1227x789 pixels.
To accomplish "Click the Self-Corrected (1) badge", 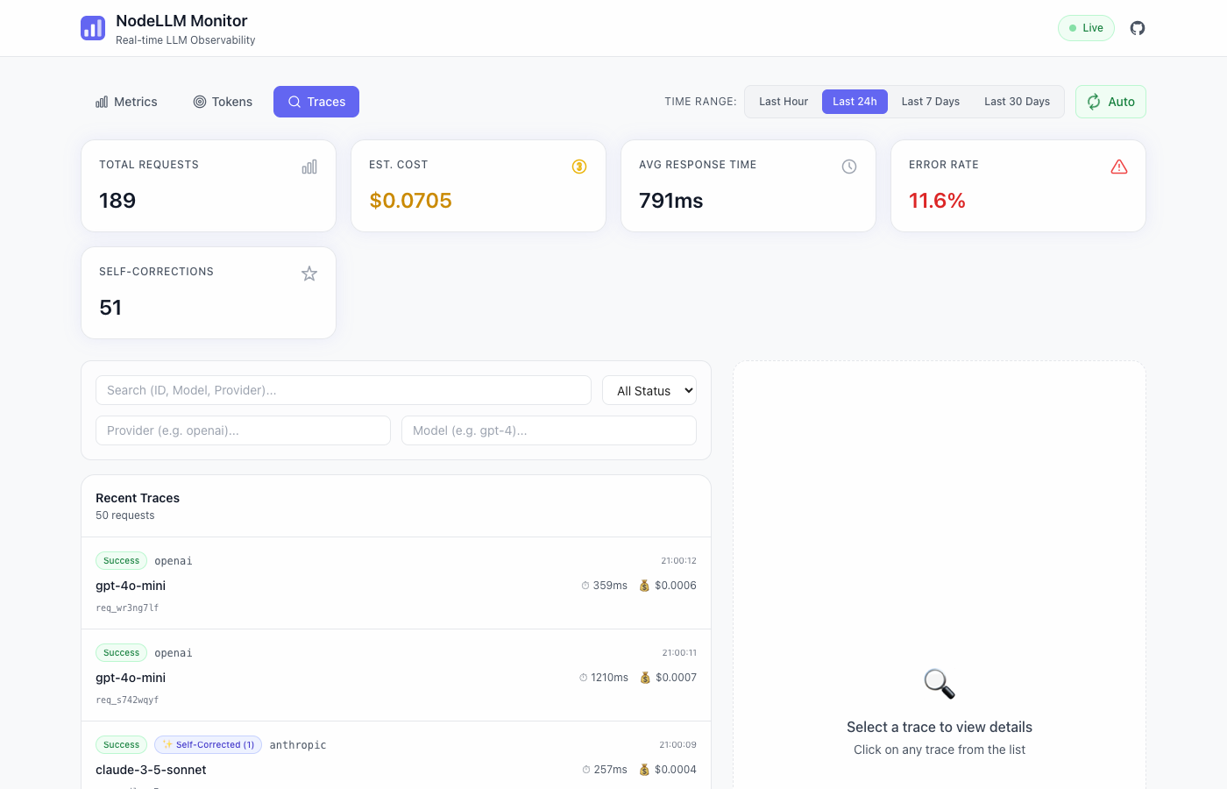I will pyautogui.click(x=208, y=745).
